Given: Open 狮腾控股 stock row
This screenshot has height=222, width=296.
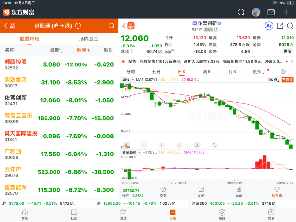Looking at the screenshot, I should pyautogui.click(x=59, y=64).
